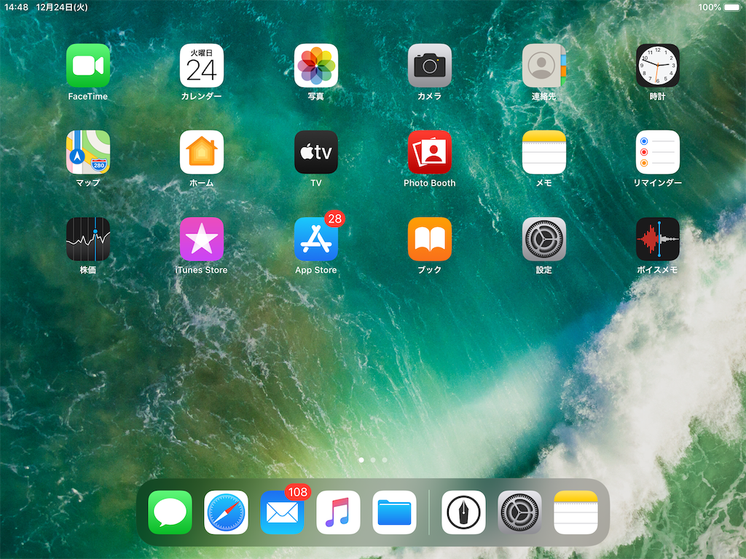Image resolution: width=746 pixels, height=559 pixels.
Task: Tap the second home screen page dot
Action: coord(373,460)
